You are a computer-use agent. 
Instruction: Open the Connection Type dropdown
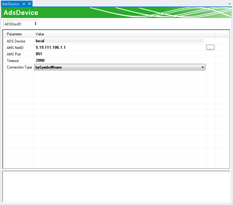120,67
